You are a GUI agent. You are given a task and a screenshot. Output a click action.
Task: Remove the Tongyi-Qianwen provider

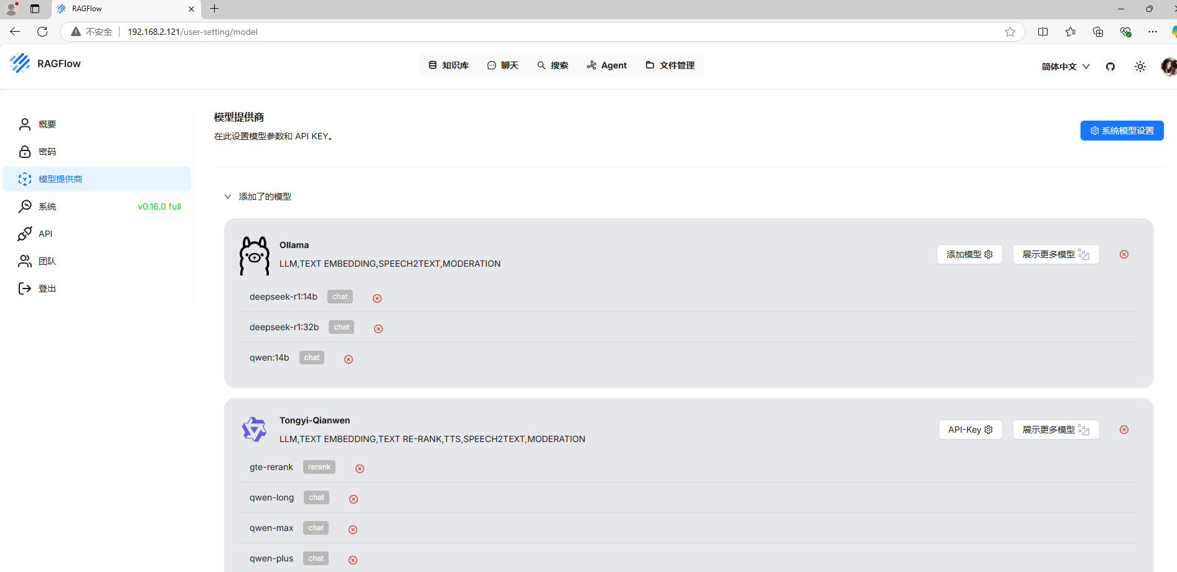click(1123, 430)
